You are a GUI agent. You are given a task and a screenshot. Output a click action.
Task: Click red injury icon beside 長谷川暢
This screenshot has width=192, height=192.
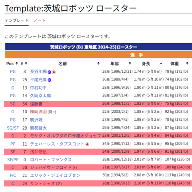click(54, 72)
